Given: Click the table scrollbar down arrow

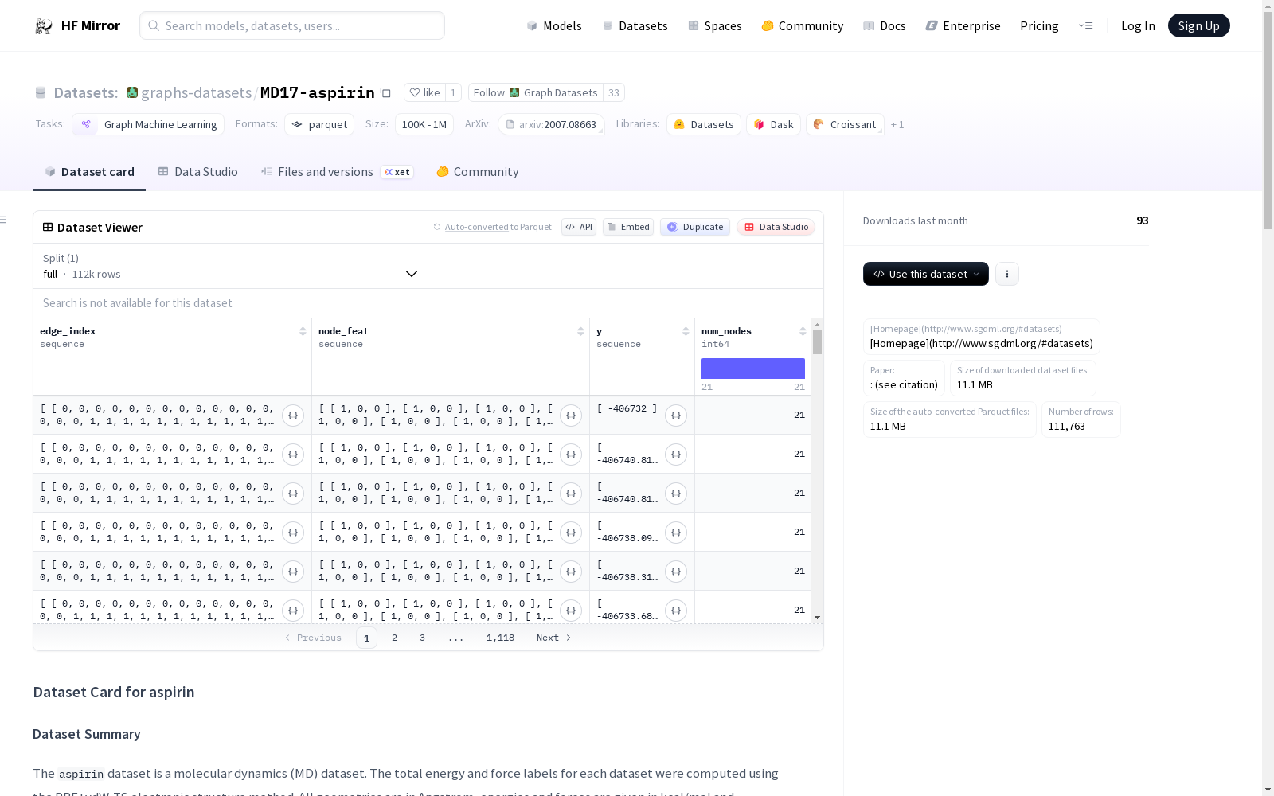Looking at the screenshot, I should coord(817,618).
